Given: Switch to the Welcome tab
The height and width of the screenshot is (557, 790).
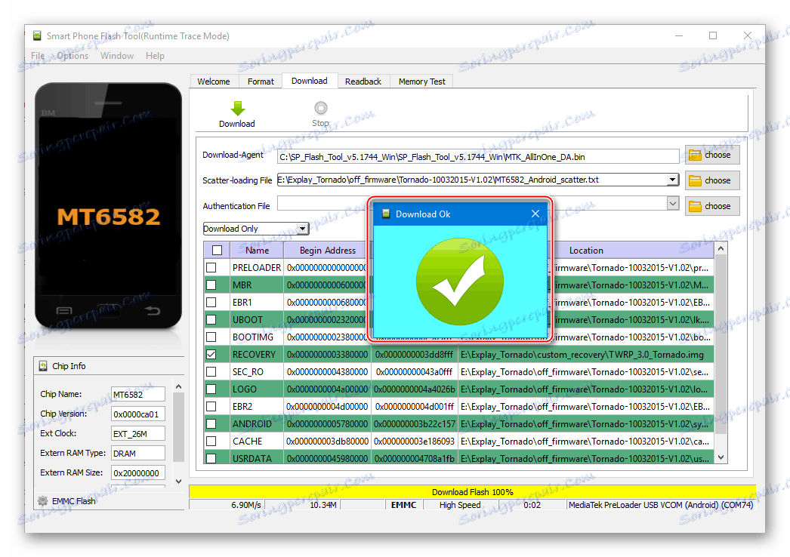Looking at the screenshot, I should 214,82.
